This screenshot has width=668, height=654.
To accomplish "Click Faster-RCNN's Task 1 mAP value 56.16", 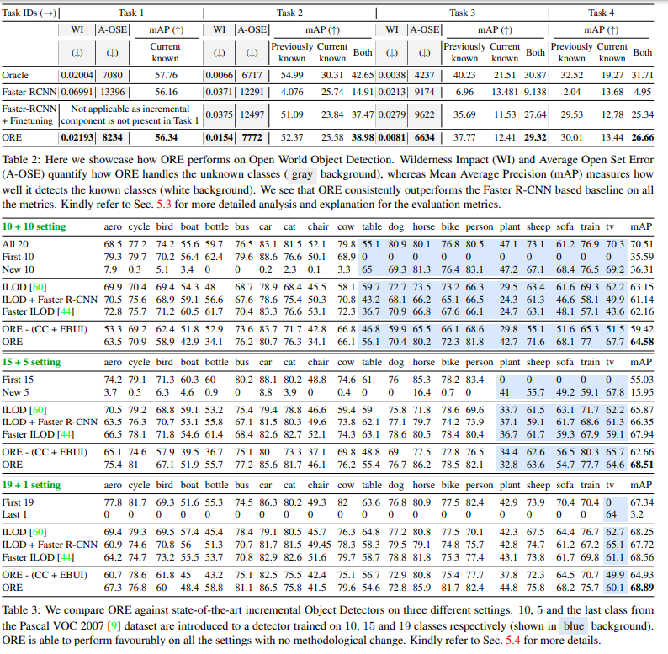I will 166,92.
